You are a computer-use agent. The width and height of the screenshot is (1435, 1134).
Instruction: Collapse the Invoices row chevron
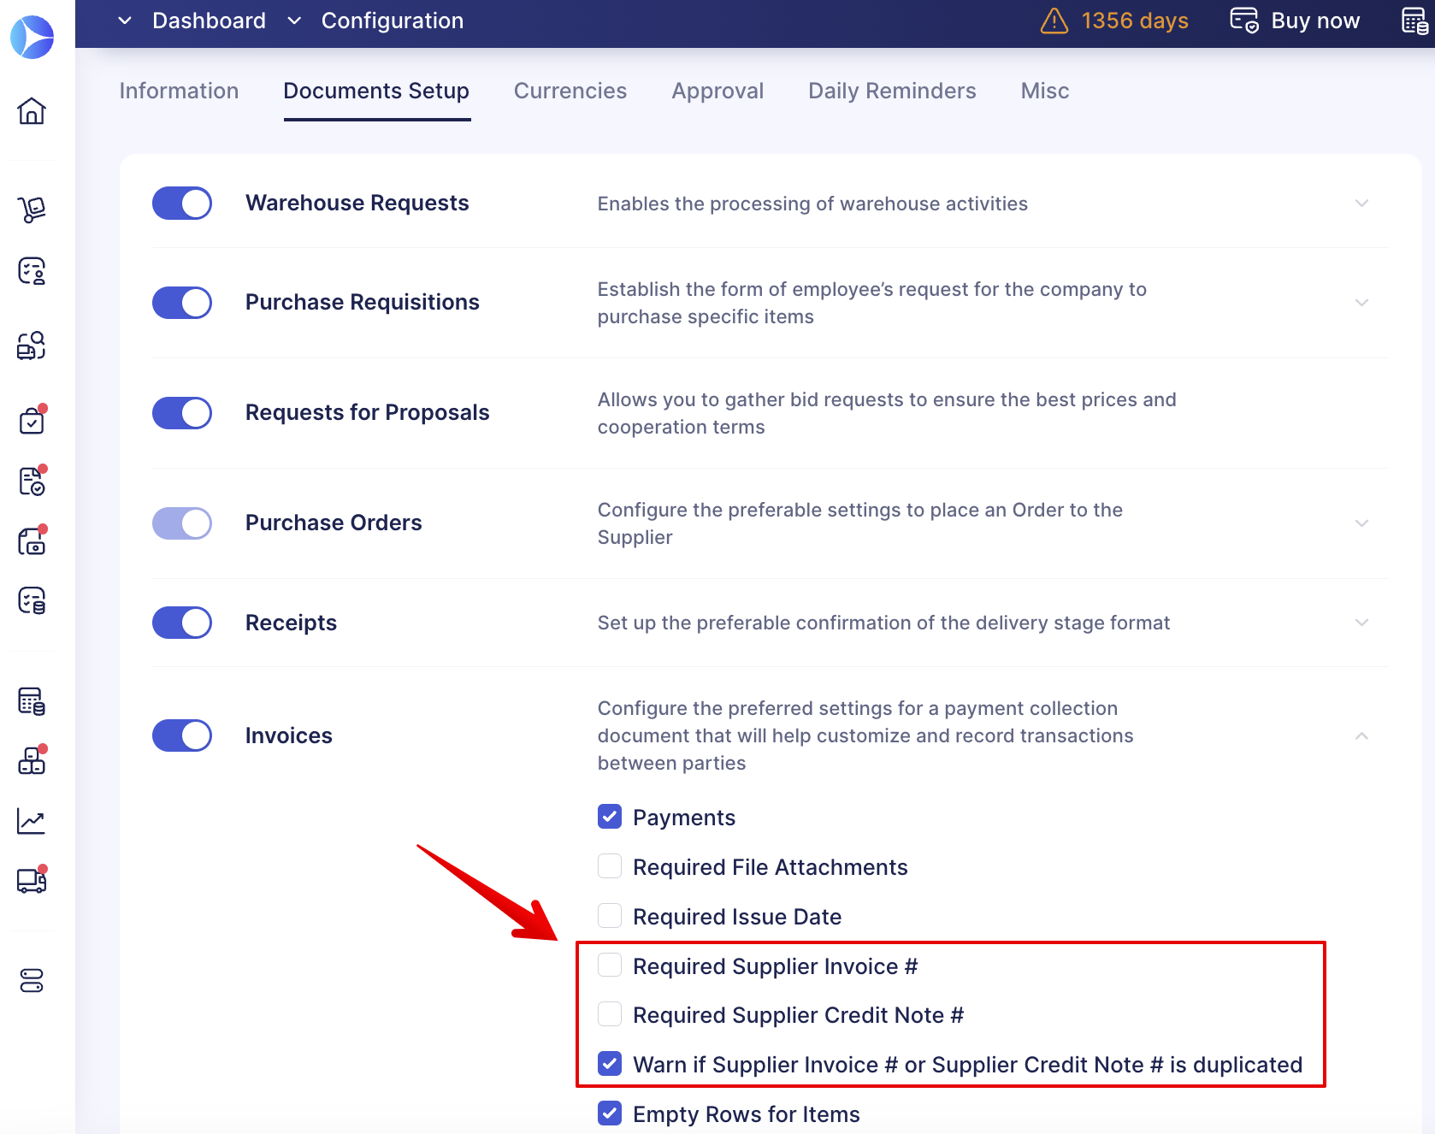click(x=1362, y=735)
